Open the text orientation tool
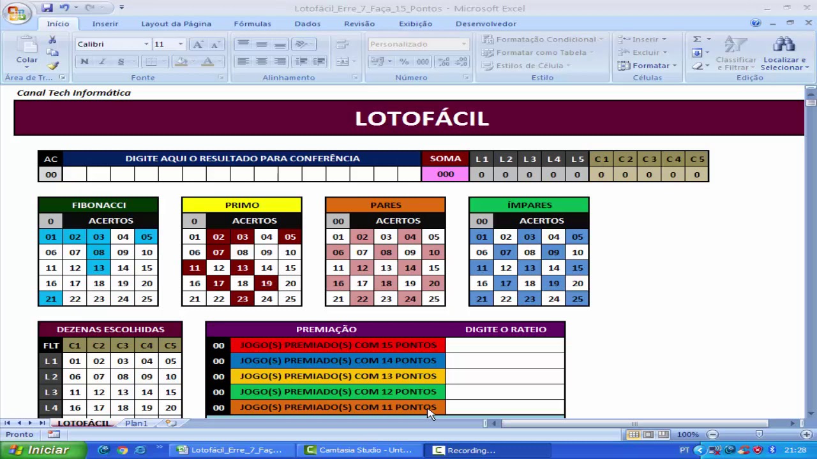This screenshot has height=459, width=817. tap(302, 44)
